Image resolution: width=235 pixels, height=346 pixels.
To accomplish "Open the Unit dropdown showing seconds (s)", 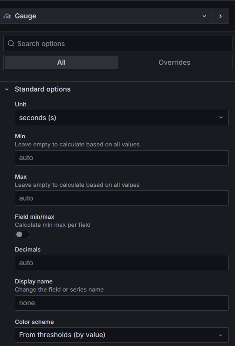I will tap(122, 117).
